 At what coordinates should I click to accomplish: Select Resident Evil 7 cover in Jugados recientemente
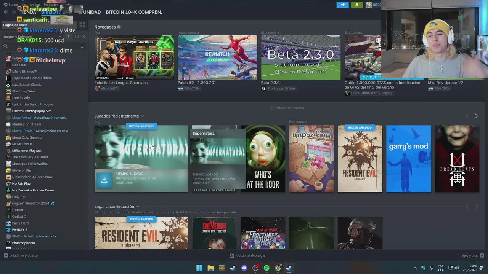pyautogui.click(x=360, y=159)
